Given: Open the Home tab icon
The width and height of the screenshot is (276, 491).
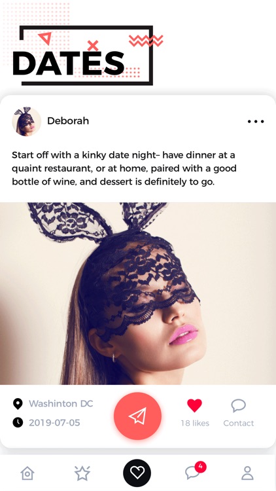Looking at the screenshot, I should pos(27,473).
